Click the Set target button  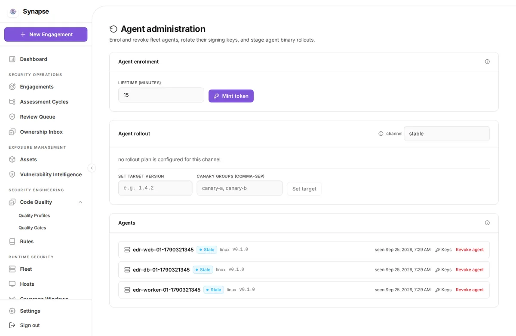pyautogui.click(x=304, y=189)
